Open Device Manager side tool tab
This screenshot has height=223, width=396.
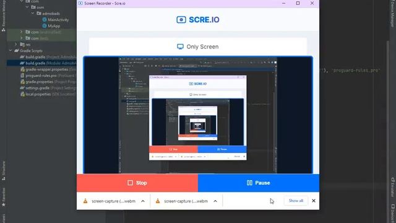tap(392, 14)
